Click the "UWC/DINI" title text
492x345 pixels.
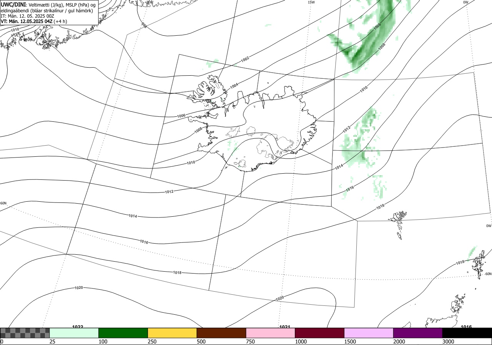(13, 4)
